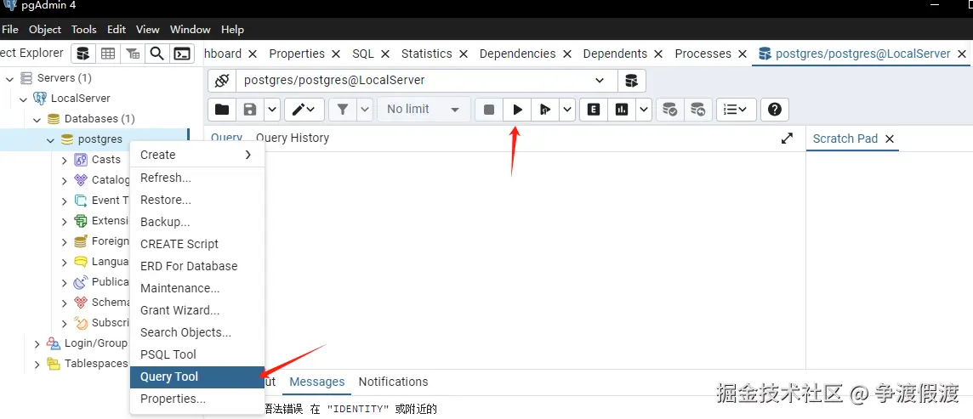The width and height of the screenshot is (973, 419).
Task: Choose Restore... from the context menu
Action: coord(196,201)
